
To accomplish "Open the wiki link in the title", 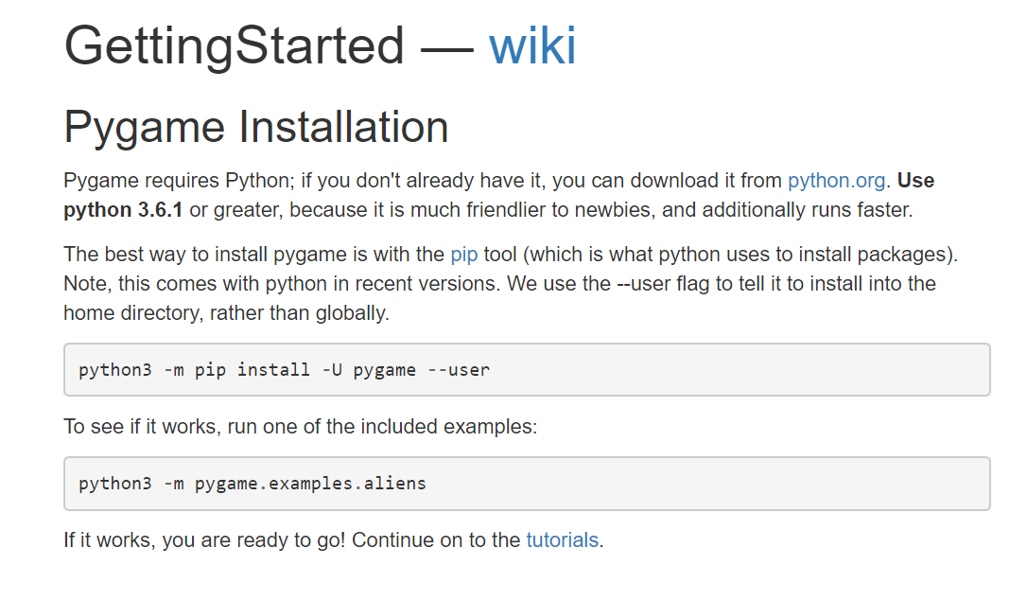I will tap(532, 45).
